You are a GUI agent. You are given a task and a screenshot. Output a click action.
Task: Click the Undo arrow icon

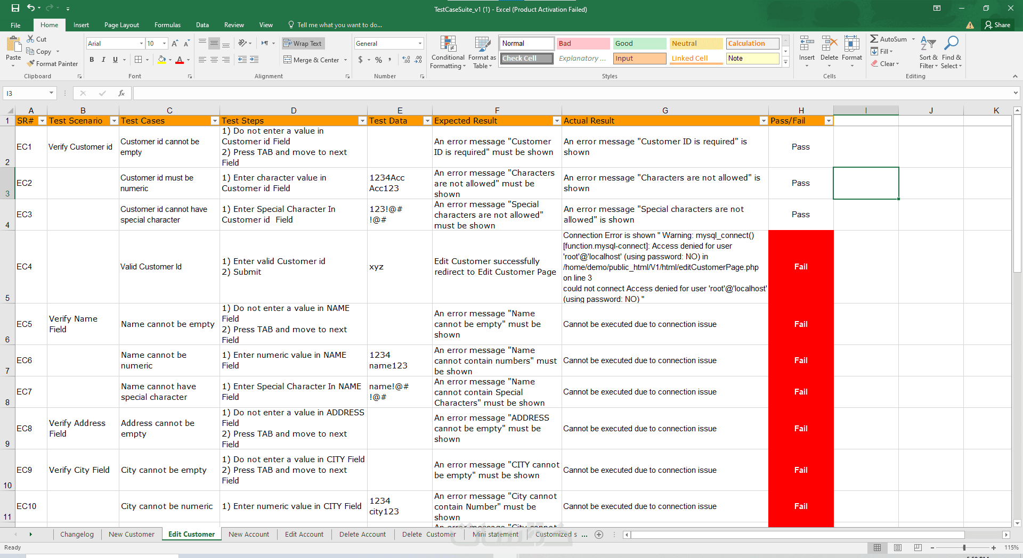coord(31,8)
